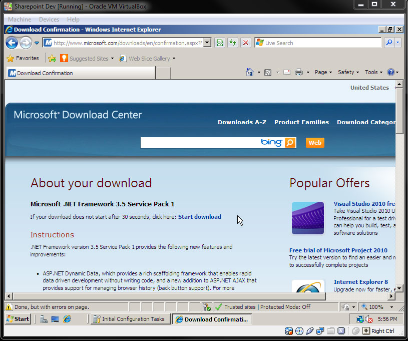Expand the Suggested Sites dropdown
Screen dimensions: 408x341
coord(112,58)
